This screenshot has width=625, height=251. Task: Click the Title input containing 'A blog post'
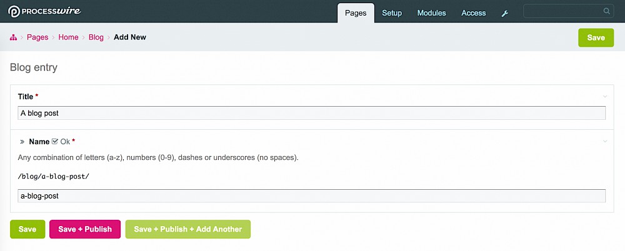[312, 113]
